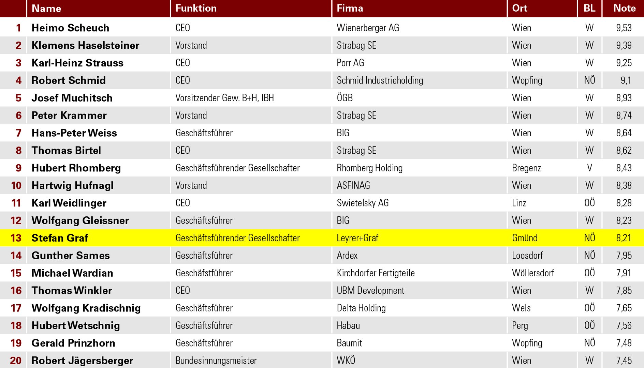
Task: Click the score 9,53
Action: (624, 28)
